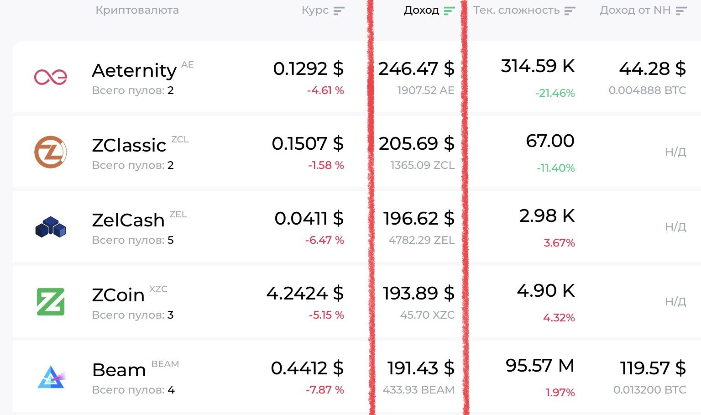Click the ZClassic coin logo
The width and height of the screenshot is (701, 415).
(51, 152)
